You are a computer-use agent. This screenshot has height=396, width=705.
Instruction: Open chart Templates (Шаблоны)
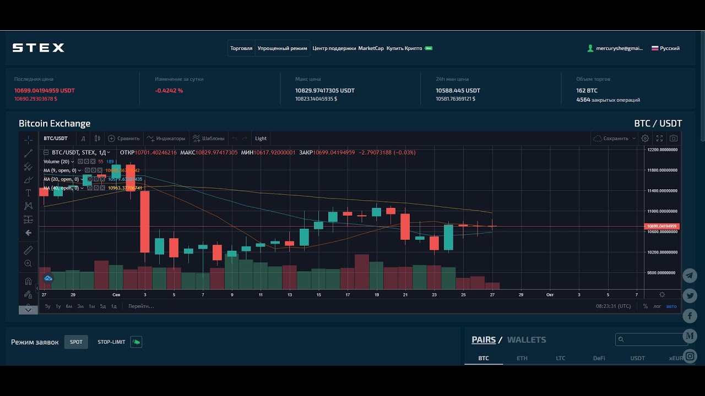pos(208,139)
